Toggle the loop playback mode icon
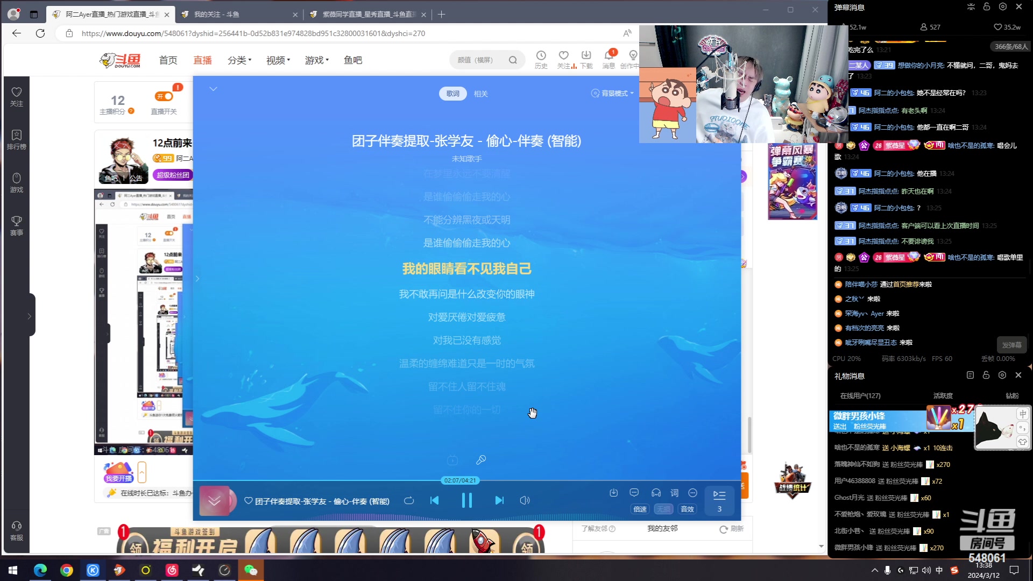The image size is (1033, 581). click(409, 500)
